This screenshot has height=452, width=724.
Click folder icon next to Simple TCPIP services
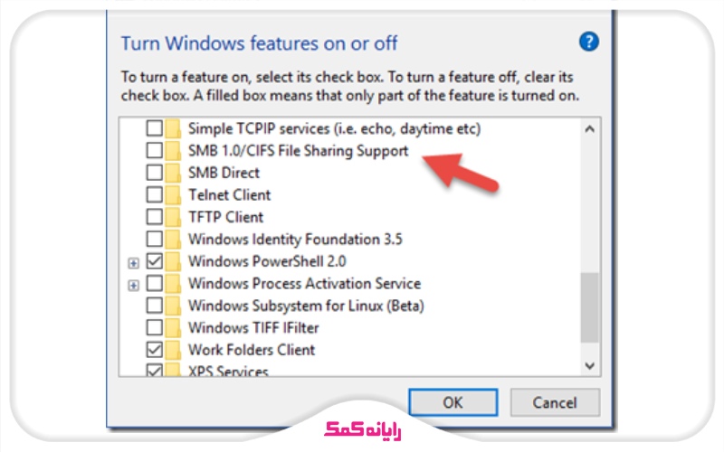click(x=174, y=128)
